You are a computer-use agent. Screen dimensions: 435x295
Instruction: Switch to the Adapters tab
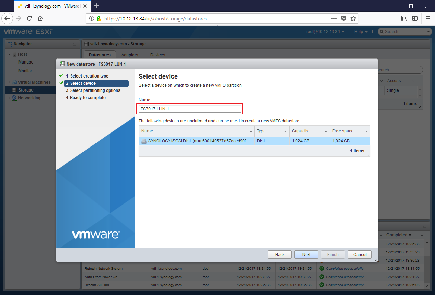pyautogui.click(x=130, y=55)
